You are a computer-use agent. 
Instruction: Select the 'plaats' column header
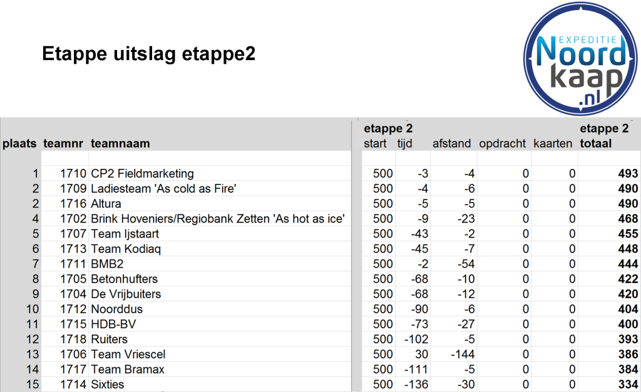(19, 144)
